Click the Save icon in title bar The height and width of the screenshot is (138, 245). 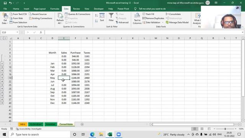(5, 3)
